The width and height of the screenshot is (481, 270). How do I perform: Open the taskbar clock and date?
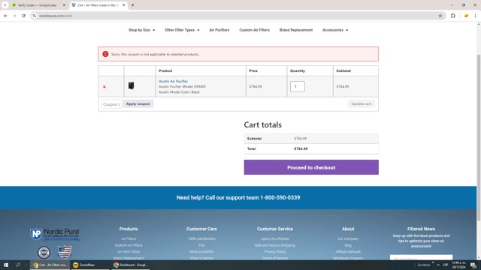click(x=459, y=265)
